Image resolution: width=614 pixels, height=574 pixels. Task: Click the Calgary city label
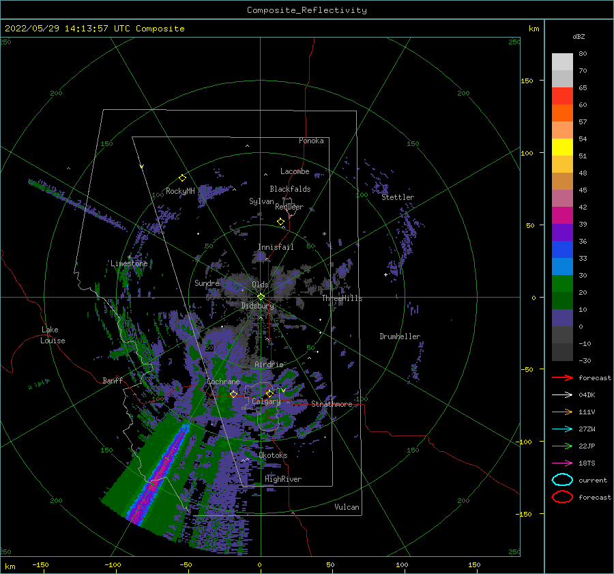click(x=266, y=401)
